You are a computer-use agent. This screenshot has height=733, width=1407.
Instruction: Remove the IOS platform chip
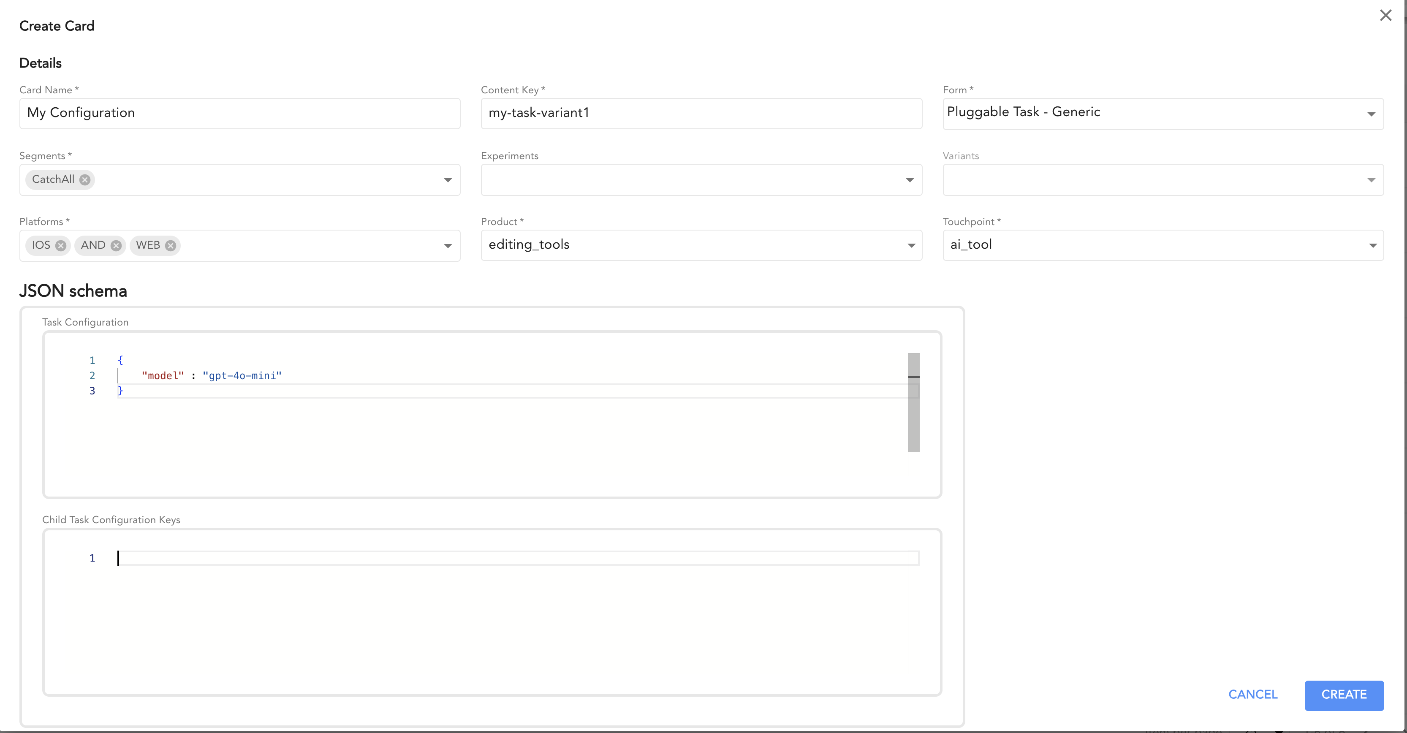(x=61, y=245)
